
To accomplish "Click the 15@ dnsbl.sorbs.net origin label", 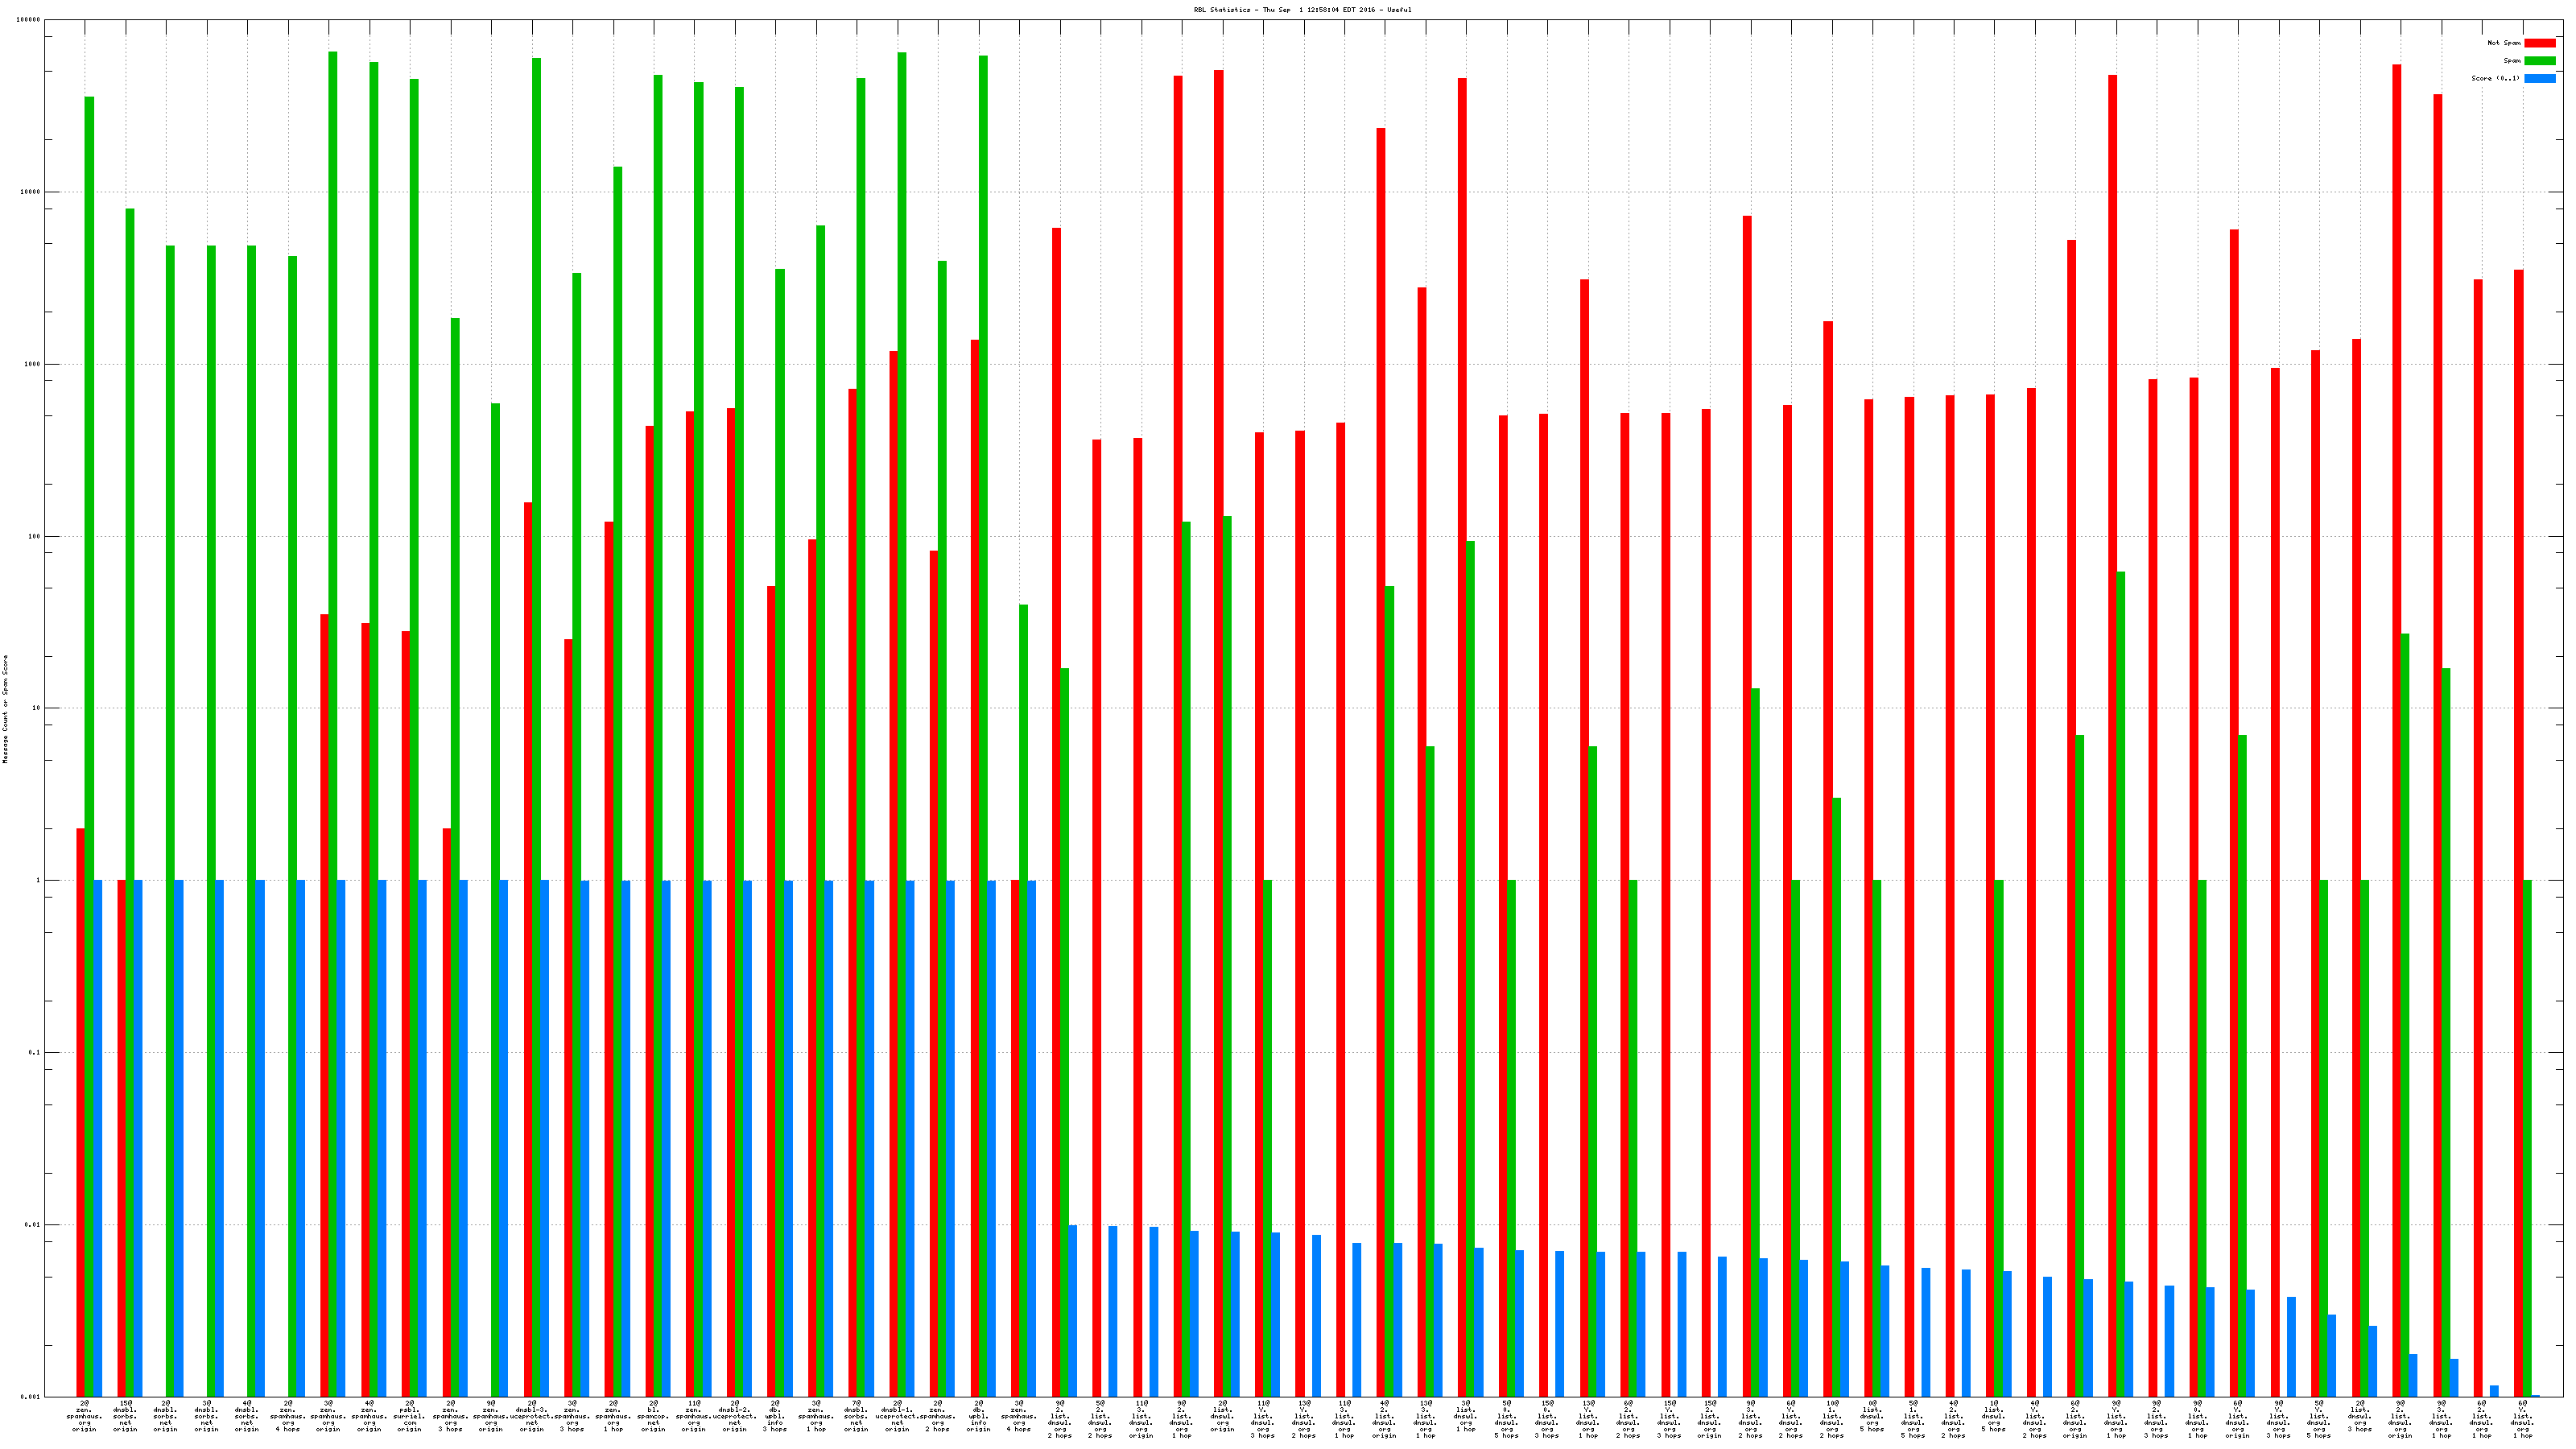I will click(125, 1416).
